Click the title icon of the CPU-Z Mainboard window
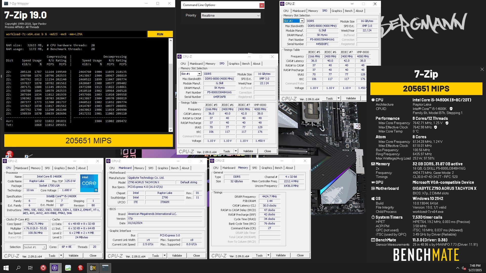This screenshot has width=486, height=273. 109,161
